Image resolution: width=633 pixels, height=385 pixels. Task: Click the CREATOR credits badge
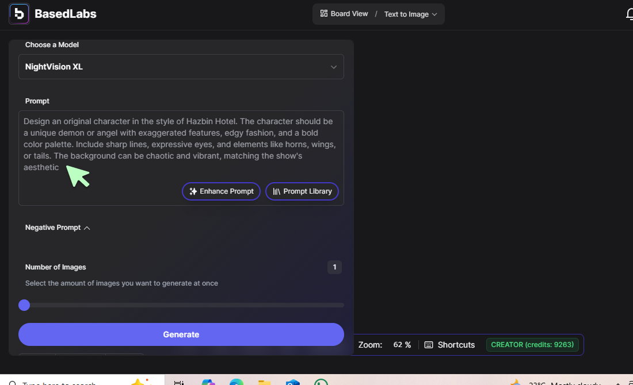[532, 345]
